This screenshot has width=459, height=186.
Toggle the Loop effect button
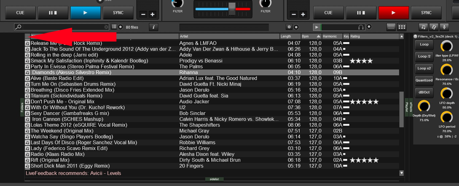[x=424, y=45]
